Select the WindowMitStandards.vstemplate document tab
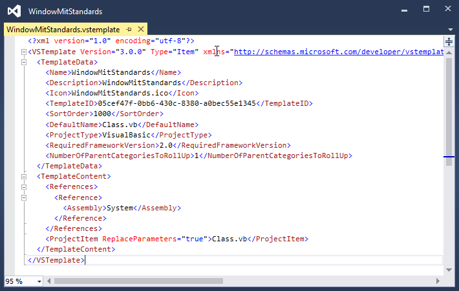Screen dimensions: 459x291 tap(63, 30)
